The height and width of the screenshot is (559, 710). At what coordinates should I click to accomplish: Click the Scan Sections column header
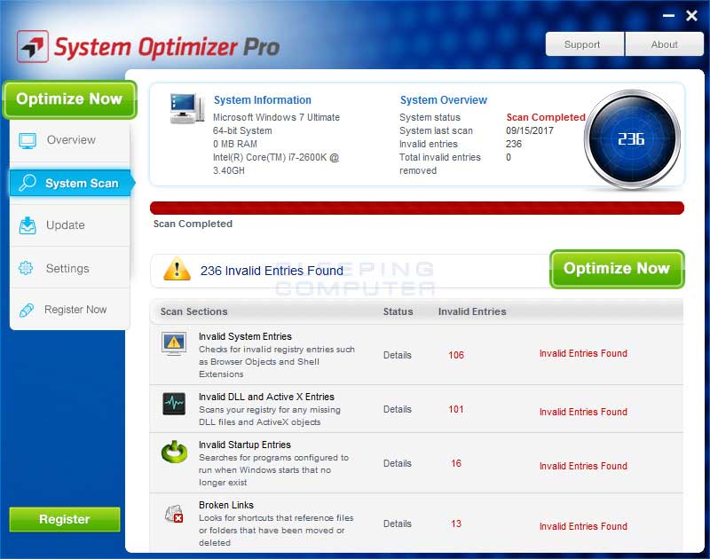tap(193, 311)
